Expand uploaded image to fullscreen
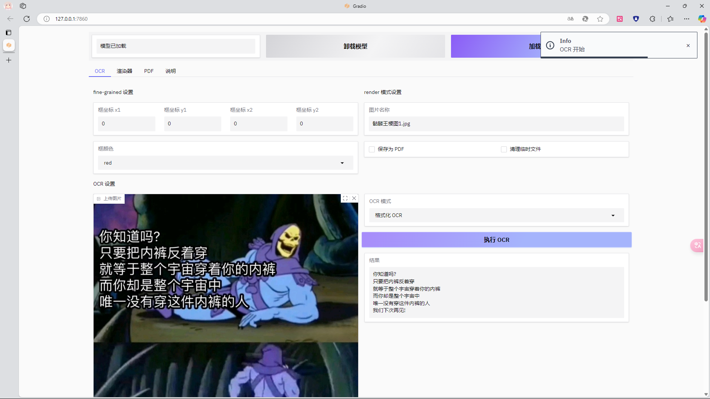Screen dimensions: 710x399 (345, 198)
